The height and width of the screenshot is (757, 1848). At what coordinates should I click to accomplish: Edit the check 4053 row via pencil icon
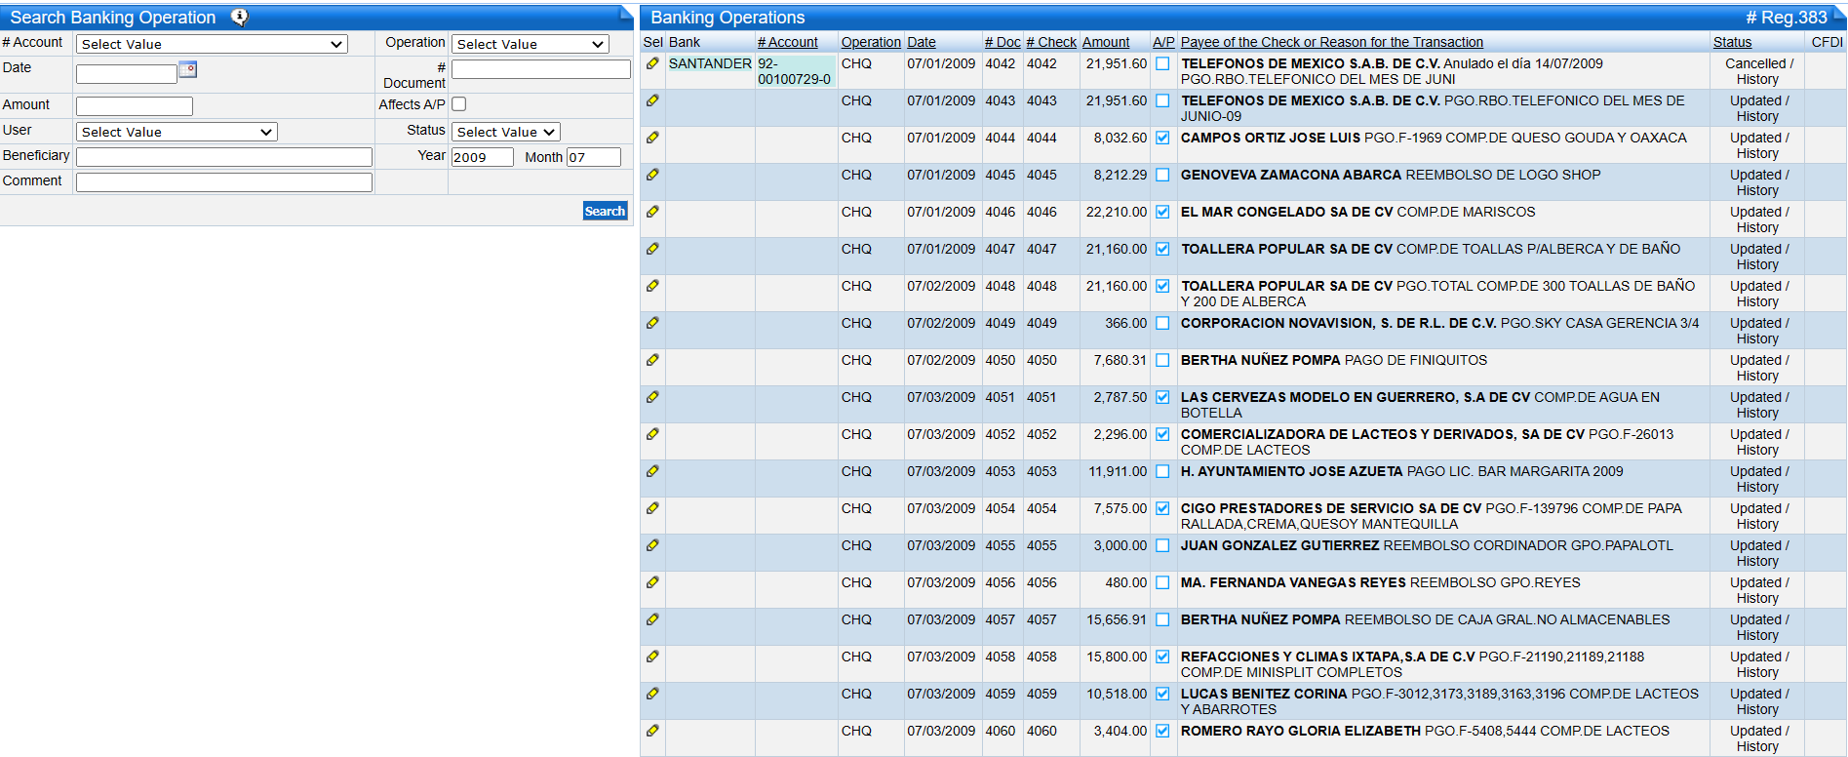coord(652,471)
